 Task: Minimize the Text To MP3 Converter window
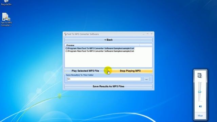[x=143, y=34]
